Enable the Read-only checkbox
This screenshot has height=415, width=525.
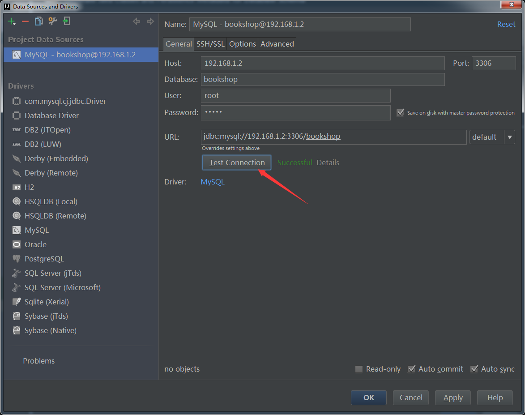coord(359,369)
